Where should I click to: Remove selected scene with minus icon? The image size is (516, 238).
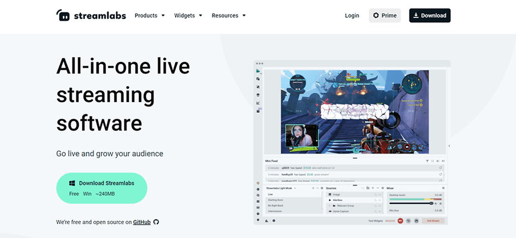pos(317,188)
